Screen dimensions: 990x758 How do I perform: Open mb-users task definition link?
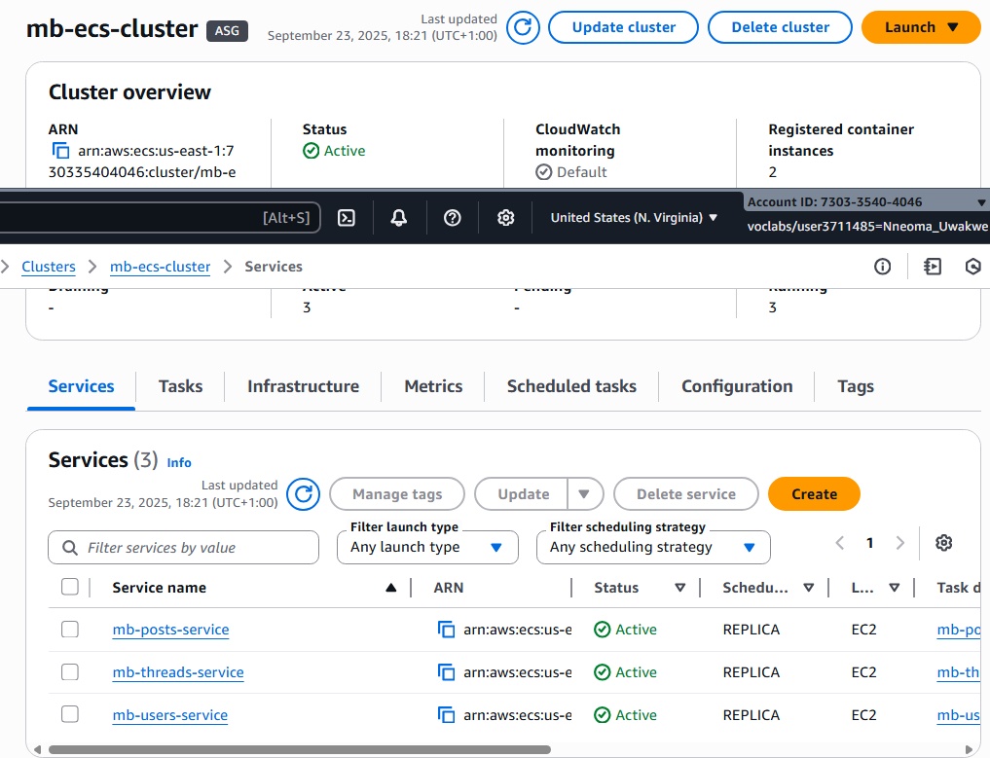[x=959, y=715]
